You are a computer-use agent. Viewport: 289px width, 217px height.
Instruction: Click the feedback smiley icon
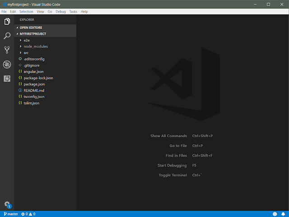(x=275, y=214)
